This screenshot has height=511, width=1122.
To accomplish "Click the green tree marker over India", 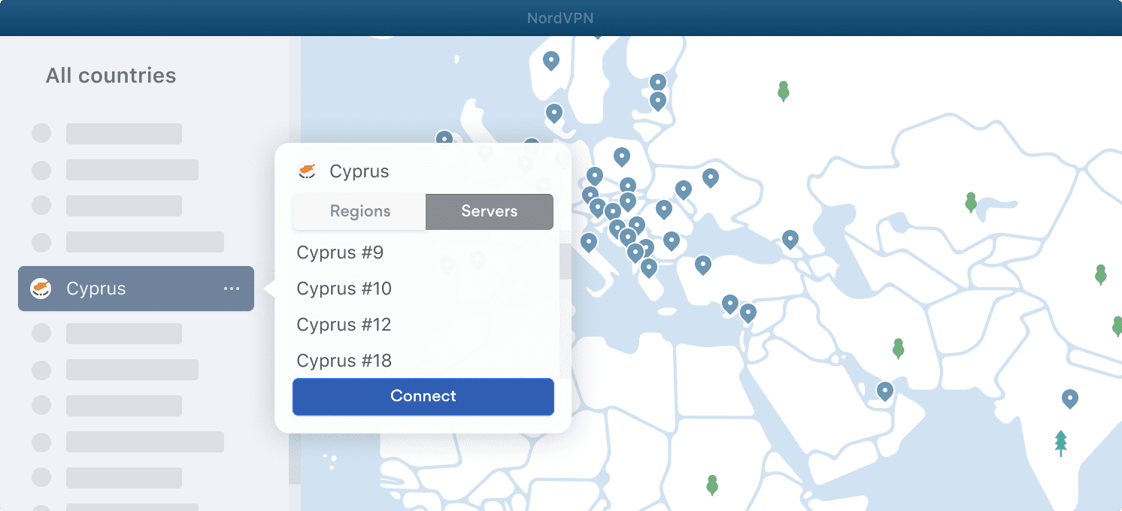I will [1060, 442].
